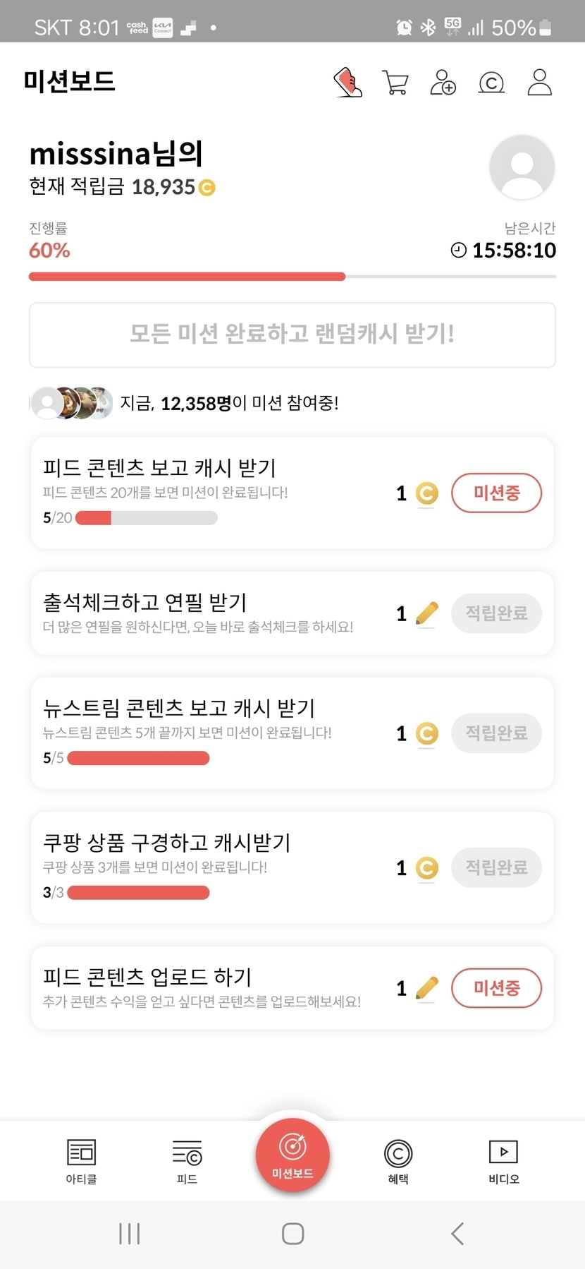Screen dimensions: 585x1269
Task: Open the my profile icon
Action: pyautogui.click(x=539, y=82)
